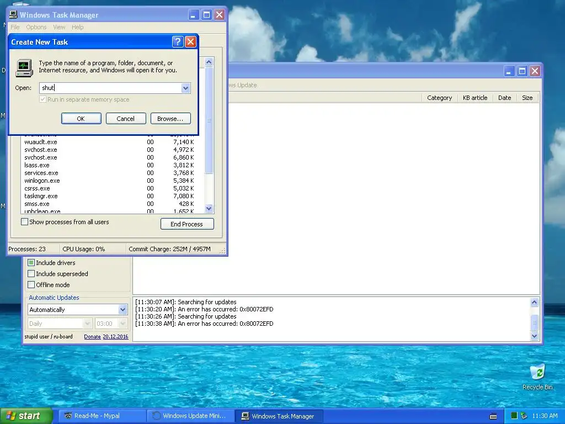Open the Help menu in Task Manager

tap(77, 27)
